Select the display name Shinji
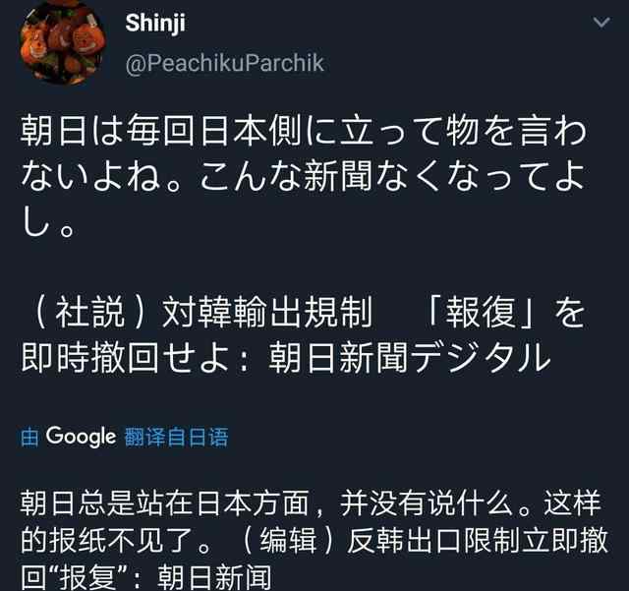 155,24
